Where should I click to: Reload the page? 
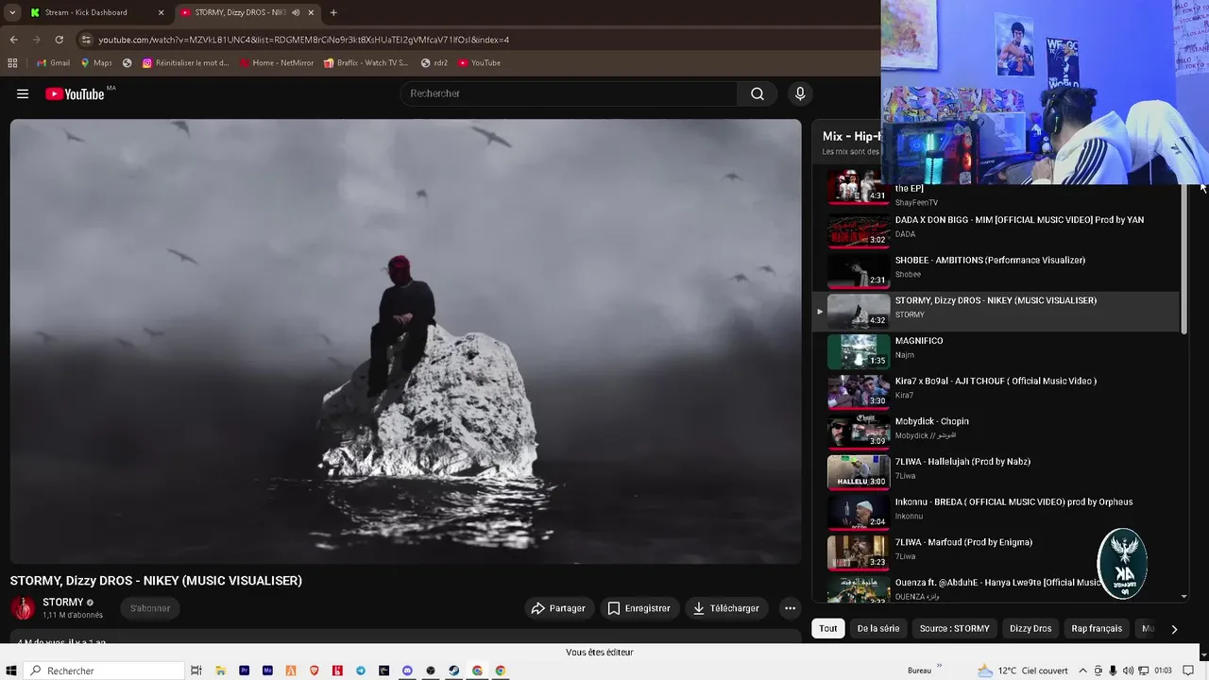click(59, 40)
